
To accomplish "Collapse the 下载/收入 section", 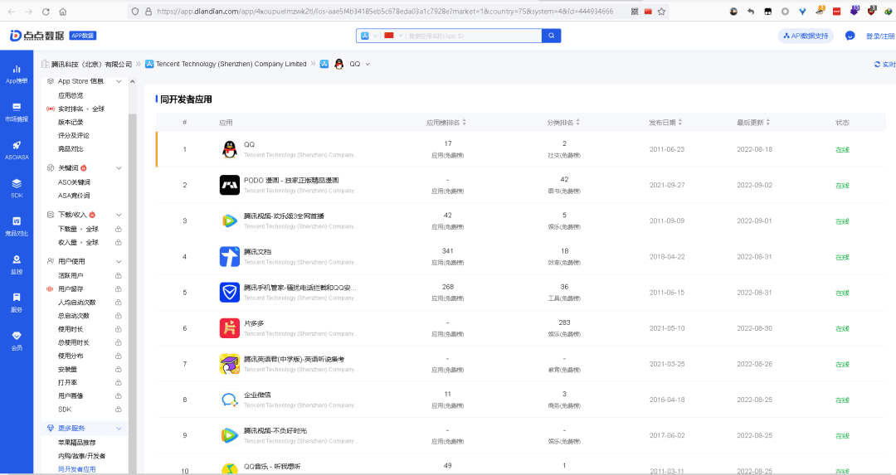I will (119, 216).
